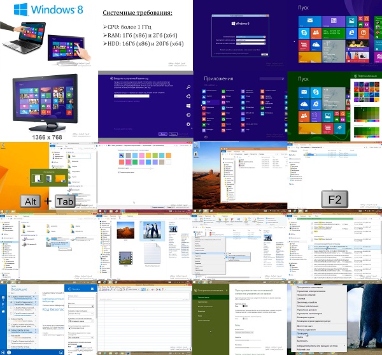Launch Skype tile on purple Start screen
Viewport: 382px width, 355px height.
pos(304,33)
